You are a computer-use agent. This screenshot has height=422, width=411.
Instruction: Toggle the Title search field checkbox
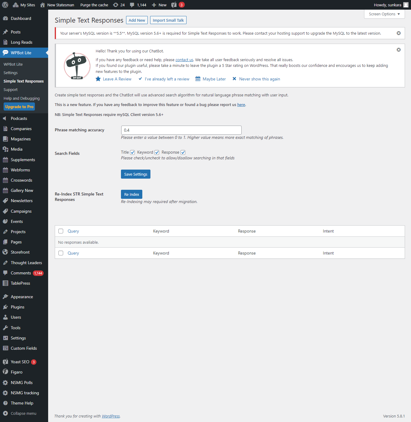132,152
